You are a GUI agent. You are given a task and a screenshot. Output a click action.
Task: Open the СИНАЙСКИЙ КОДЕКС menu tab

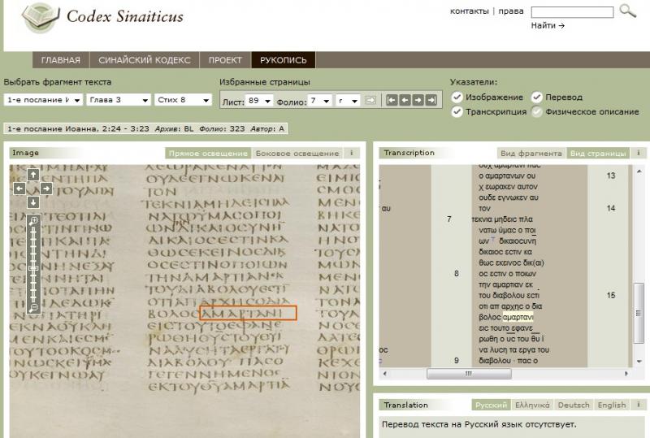click(x=145, y=60)
